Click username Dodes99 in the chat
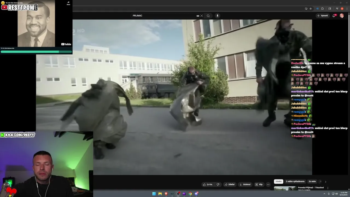 click(297, 63)
